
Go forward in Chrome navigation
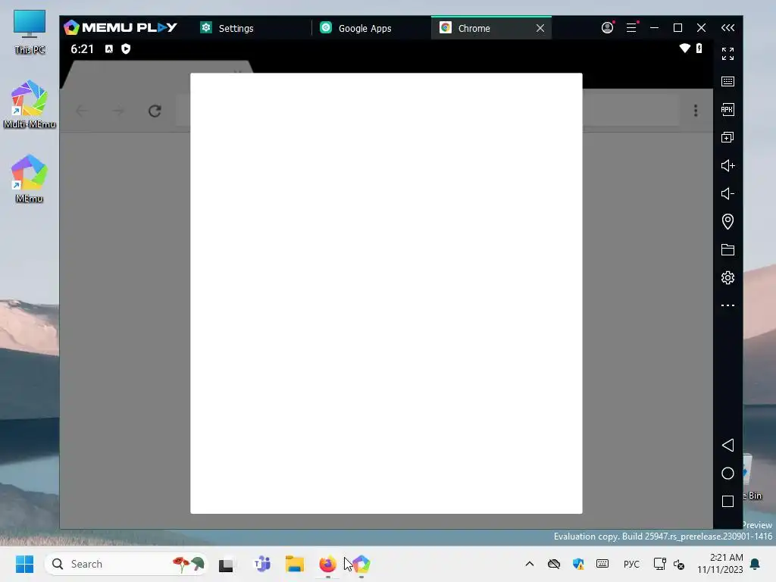(118, 111)
